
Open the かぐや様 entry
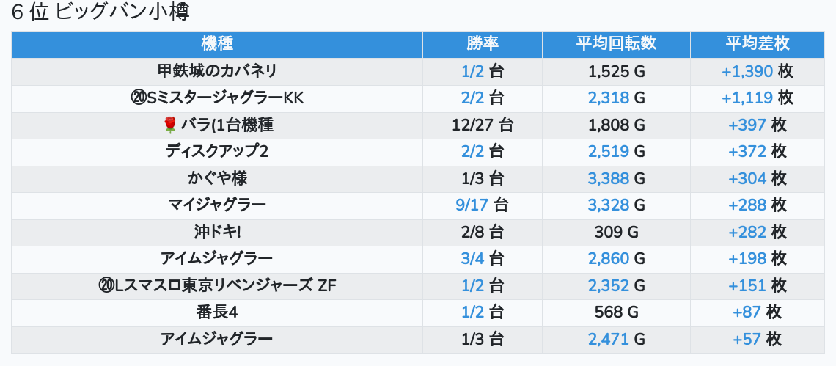click(x=217, y=178)
